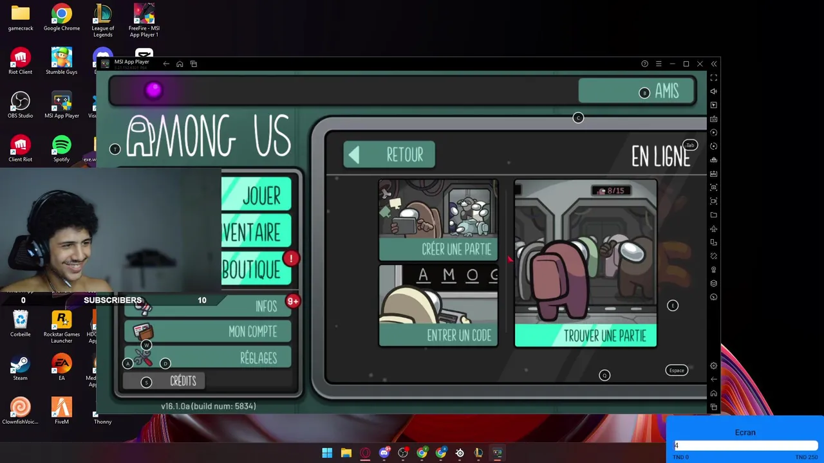Toggle fullscreen in MSI sidebar

(x=714, y=77)
